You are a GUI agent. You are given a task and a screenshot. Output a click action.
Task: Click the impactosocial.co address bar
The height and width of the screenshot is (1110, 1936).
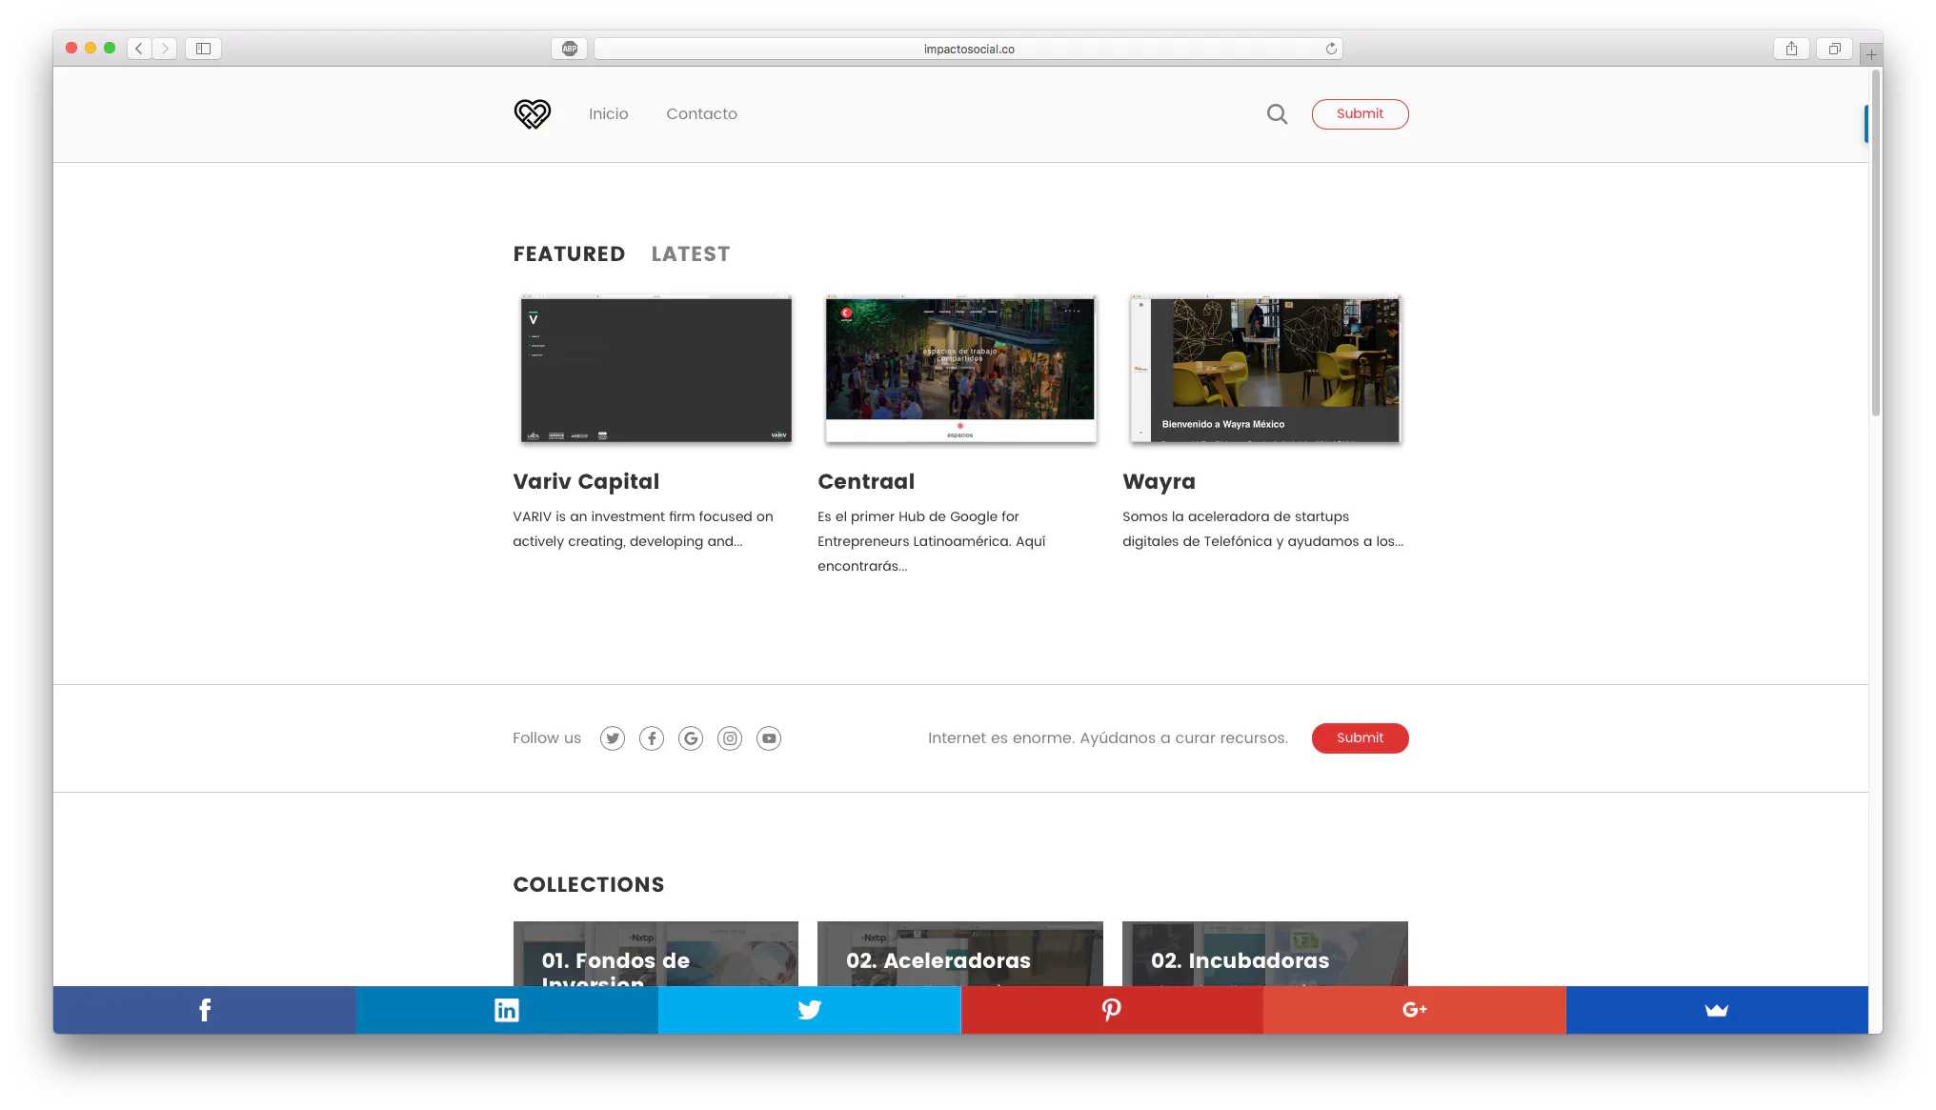[968, 49]
